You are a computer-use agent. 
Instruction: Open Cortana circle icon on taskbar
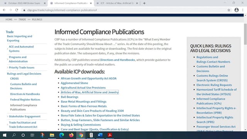[23, 135]
